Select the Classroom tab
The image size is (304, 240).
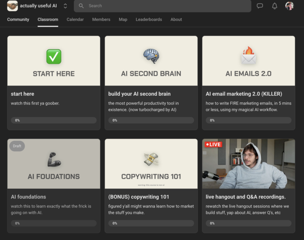[48, 19]
